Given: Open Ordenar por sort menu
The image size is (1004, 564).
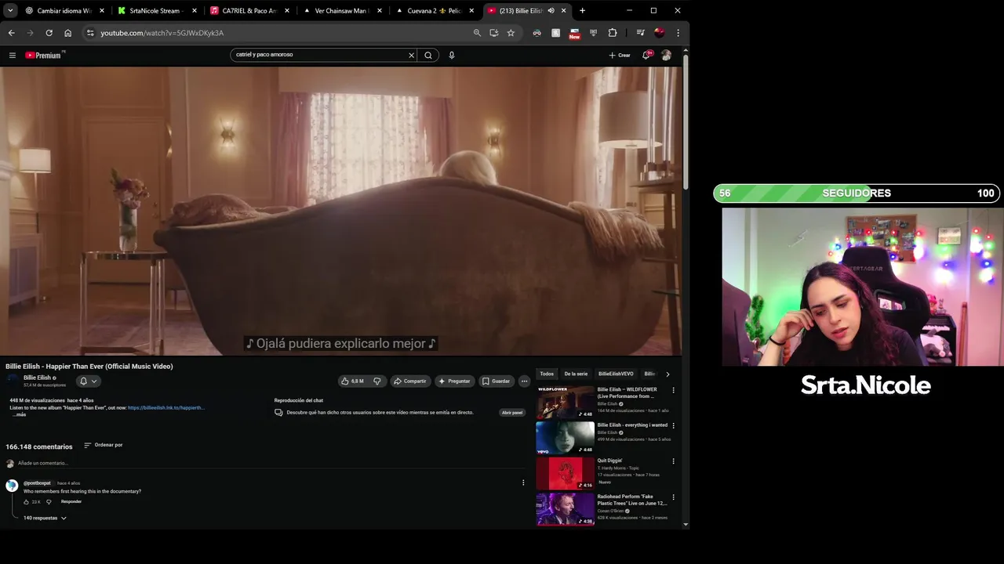Looking at the screenshot, I should click(104, 445).
